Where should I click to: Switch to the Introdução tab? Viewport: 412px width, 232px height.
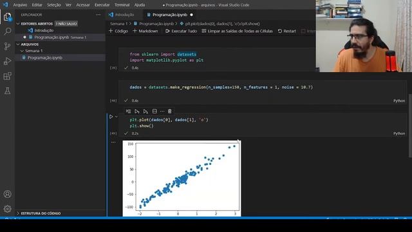pos(124,15)
